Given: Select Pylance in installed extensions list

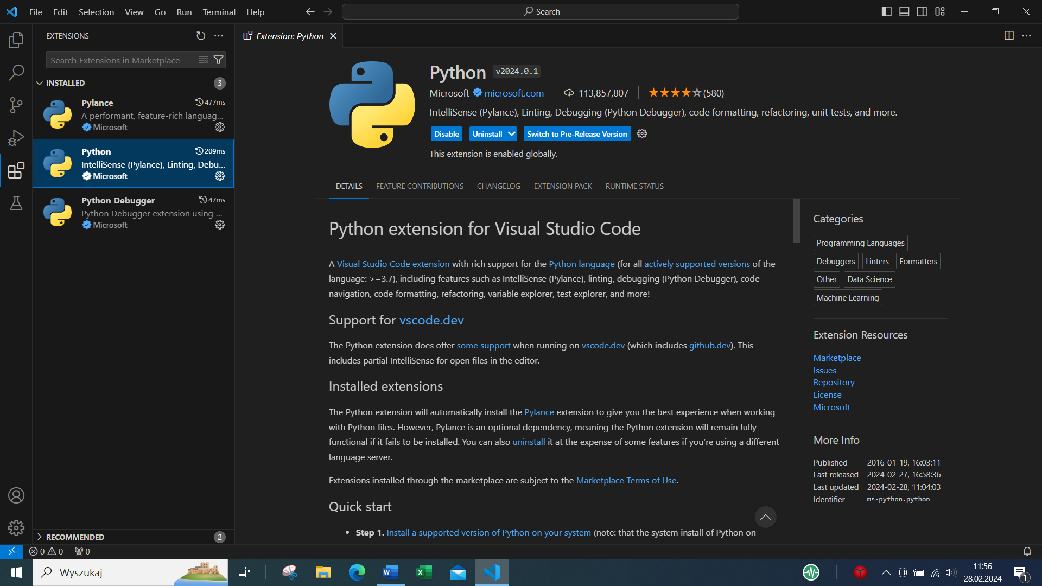Looking at the screenshot, I should coord(133,114).
